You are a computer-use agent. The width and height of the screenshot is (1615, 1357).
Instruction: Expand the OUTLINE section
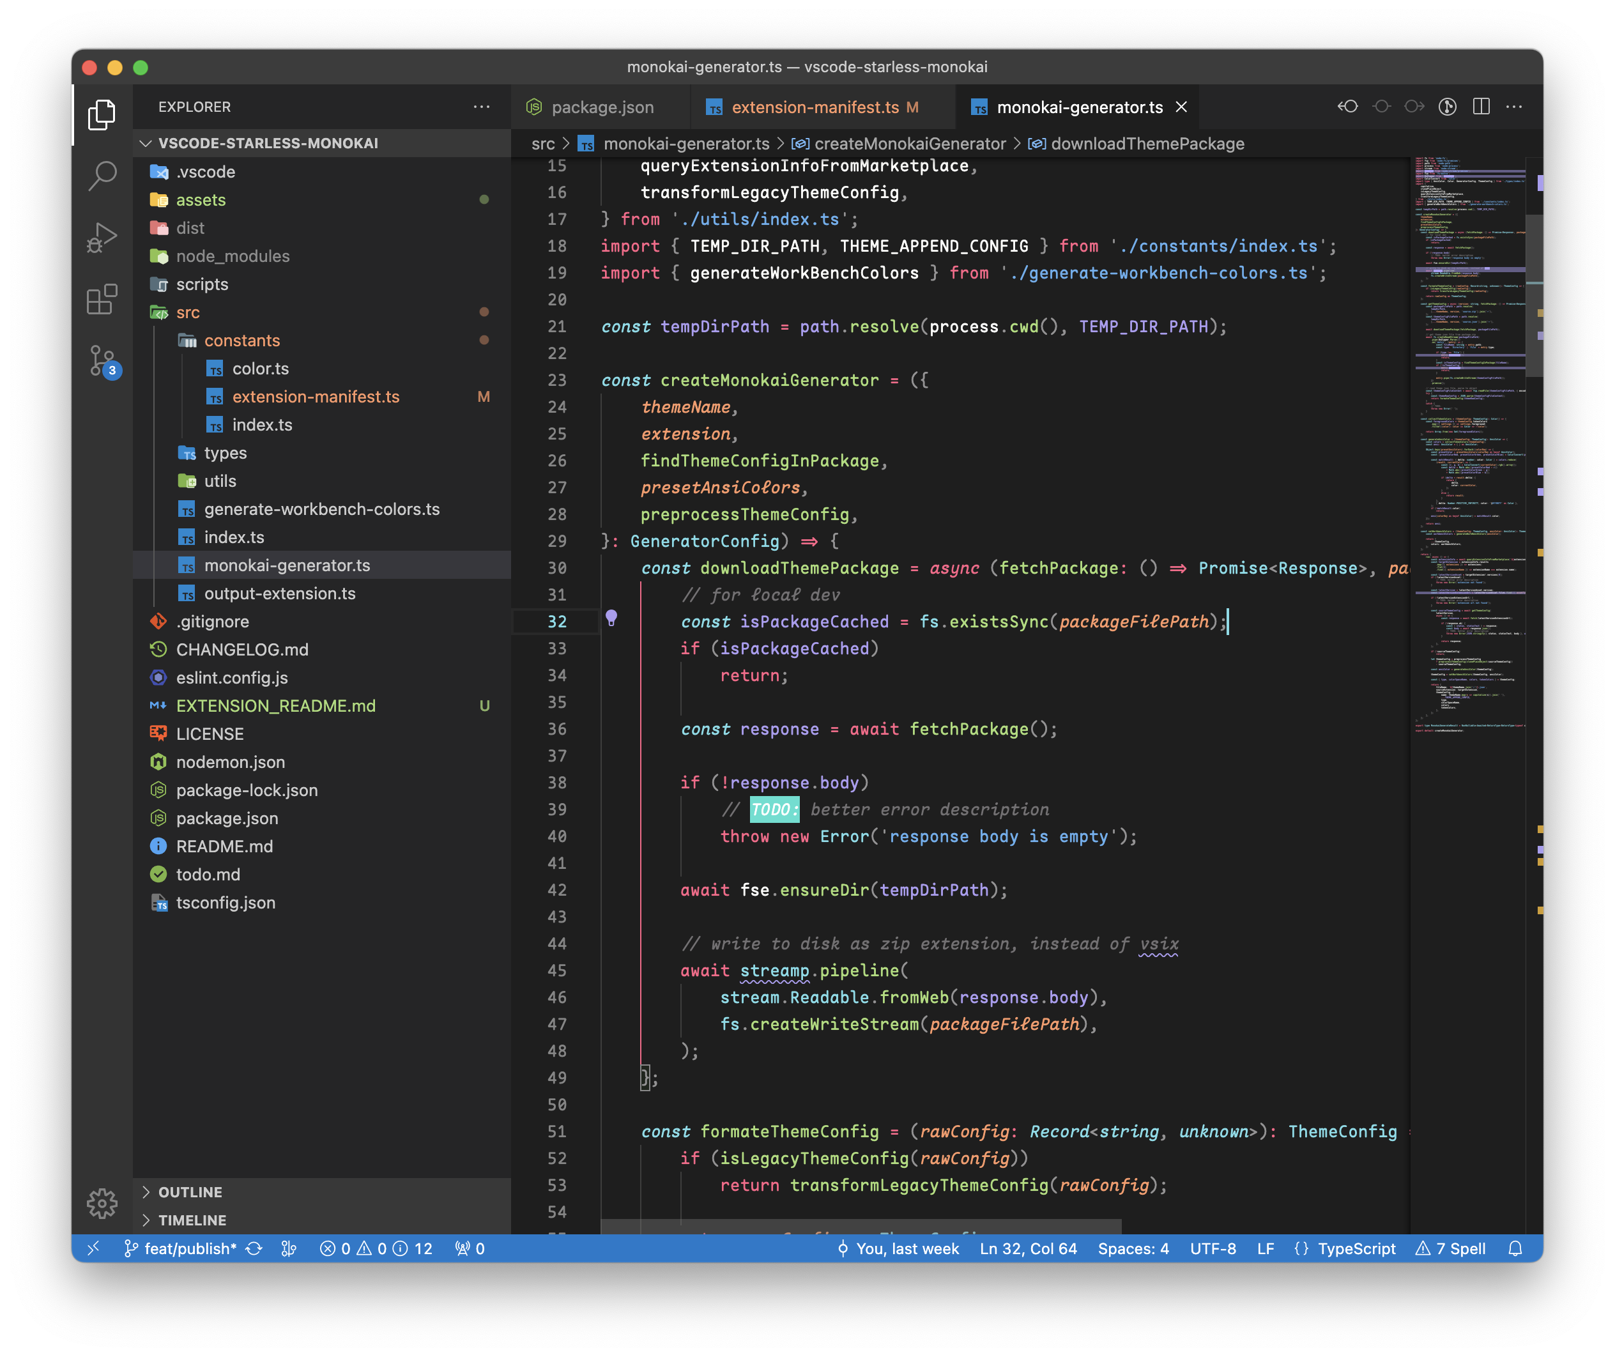point(190,1192)
